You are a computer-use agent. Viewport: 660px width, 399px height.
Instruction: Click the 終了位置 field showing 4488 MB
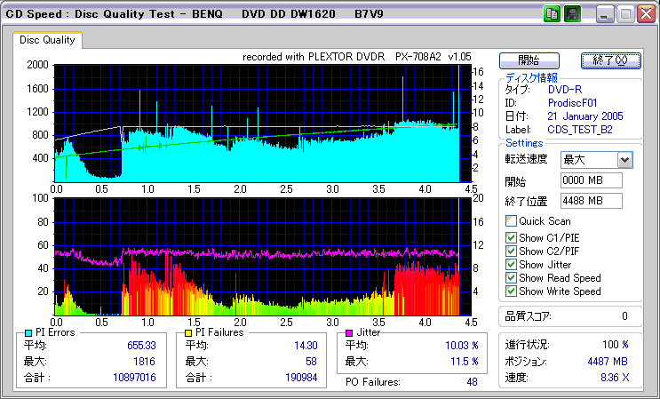coord(592,200)
